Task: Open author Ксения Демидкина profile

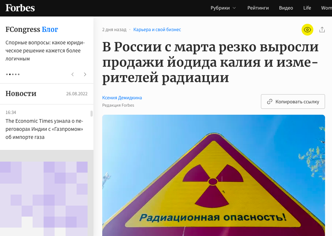Action: pos(122,98)
